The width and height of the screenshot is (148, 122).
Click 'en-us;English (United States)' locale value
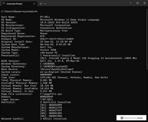click(x=61, y=72)
